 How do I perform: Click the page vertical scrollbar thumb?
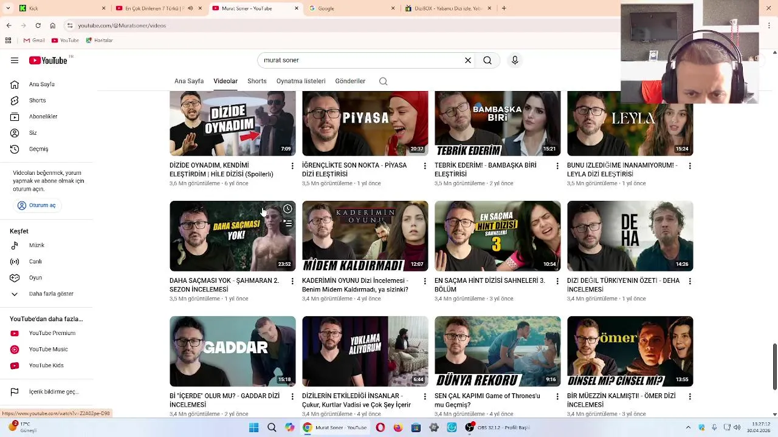[x=774, y=367]
